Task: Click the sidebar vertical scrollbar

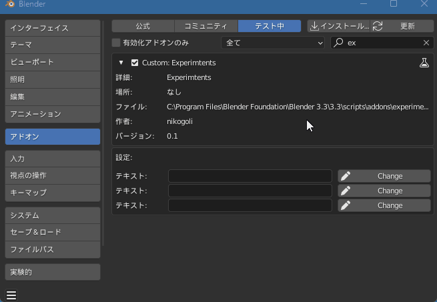Action: click(x=103, y=133)
